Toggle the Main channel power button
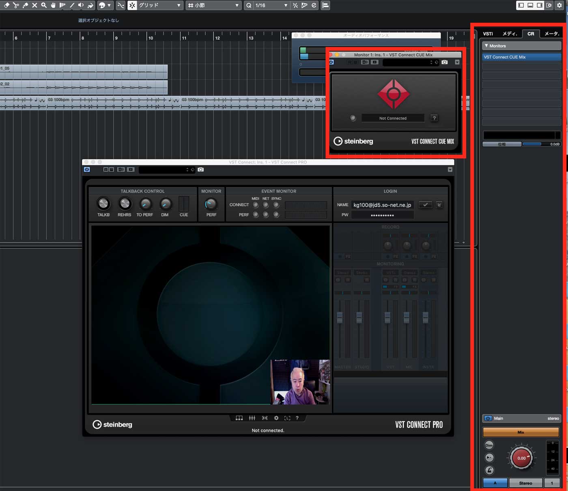Screen dimensions: 568x491 [488, 418]
